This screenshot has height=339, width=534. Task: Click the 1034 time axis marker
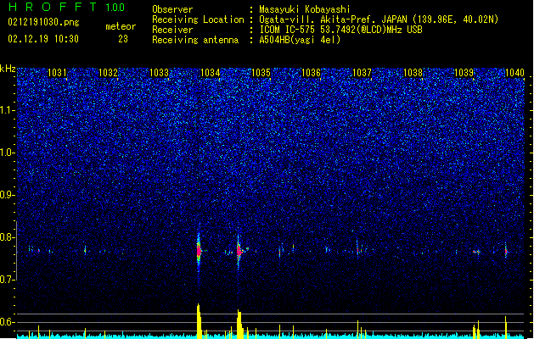(211, 73)
